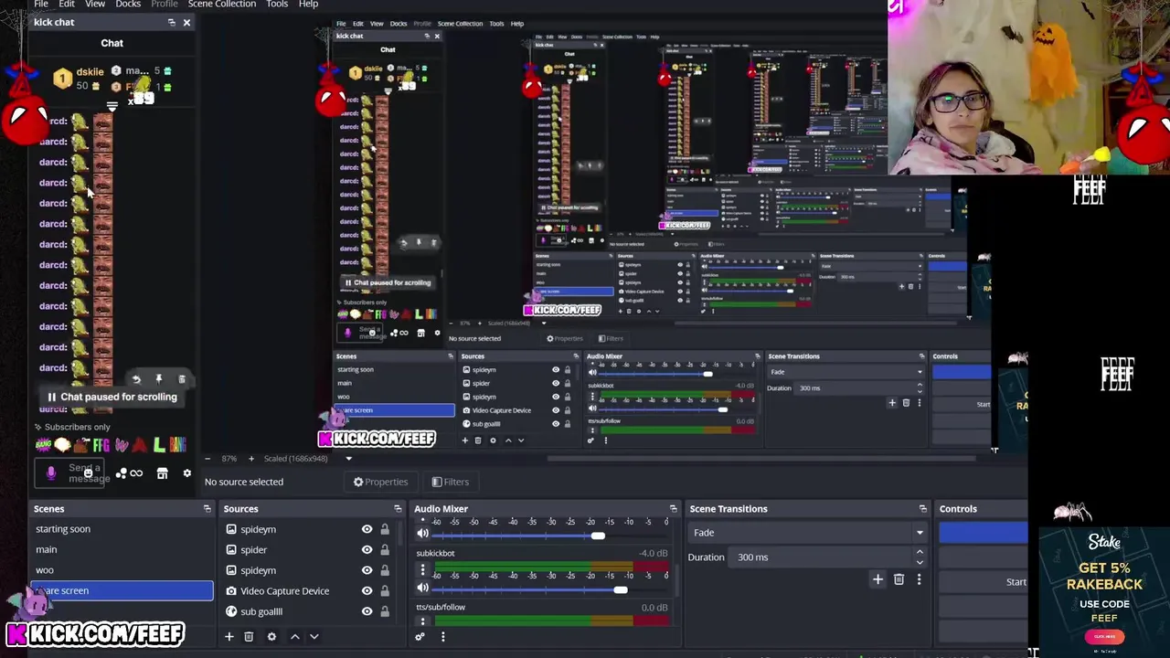Add a new source with the plus icon
1170x658 pixels.
click(229, 637)
